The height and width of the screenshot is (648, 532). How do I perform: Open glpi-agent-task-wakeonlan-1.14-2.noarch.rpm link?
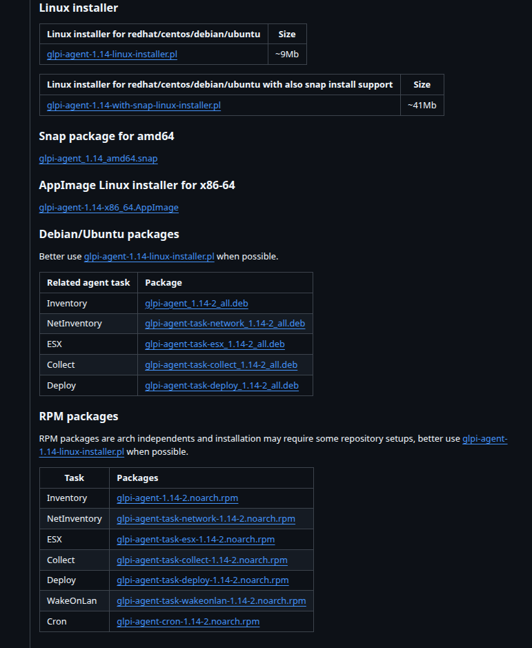(x=211, y=601)
